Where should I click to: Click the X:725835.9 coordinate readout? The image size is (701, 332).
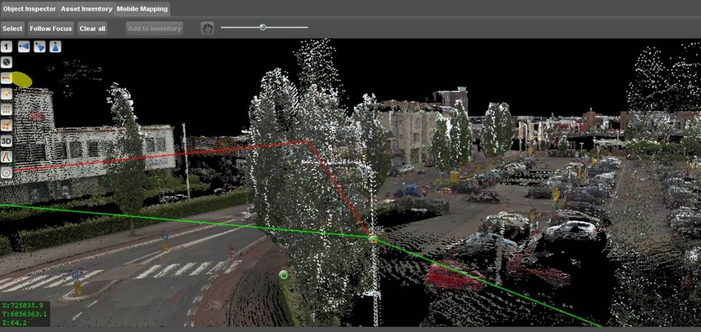point(23,306)
